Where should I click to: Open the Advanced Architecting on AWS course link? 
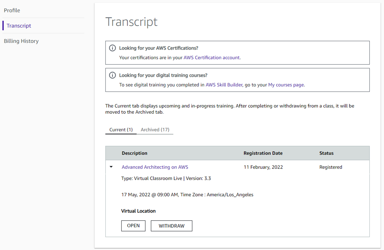click(155, 167)
